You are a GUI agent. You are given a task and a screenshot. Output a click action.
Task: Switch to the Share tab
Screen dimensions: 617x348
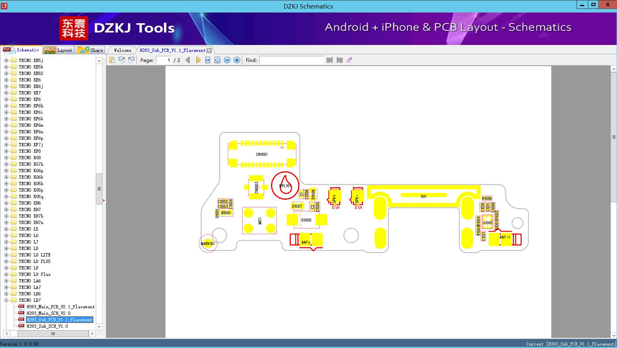[90, 50]
